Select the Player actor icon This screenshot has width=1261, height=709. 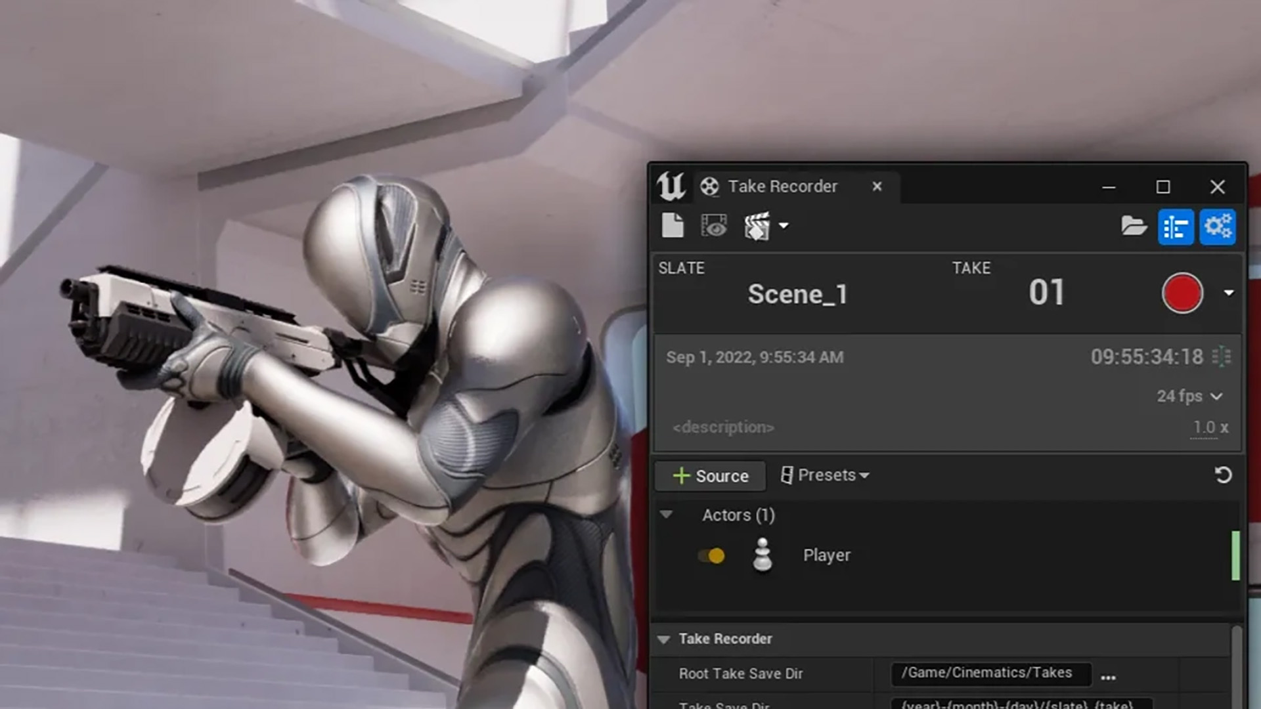click(762, 555)
